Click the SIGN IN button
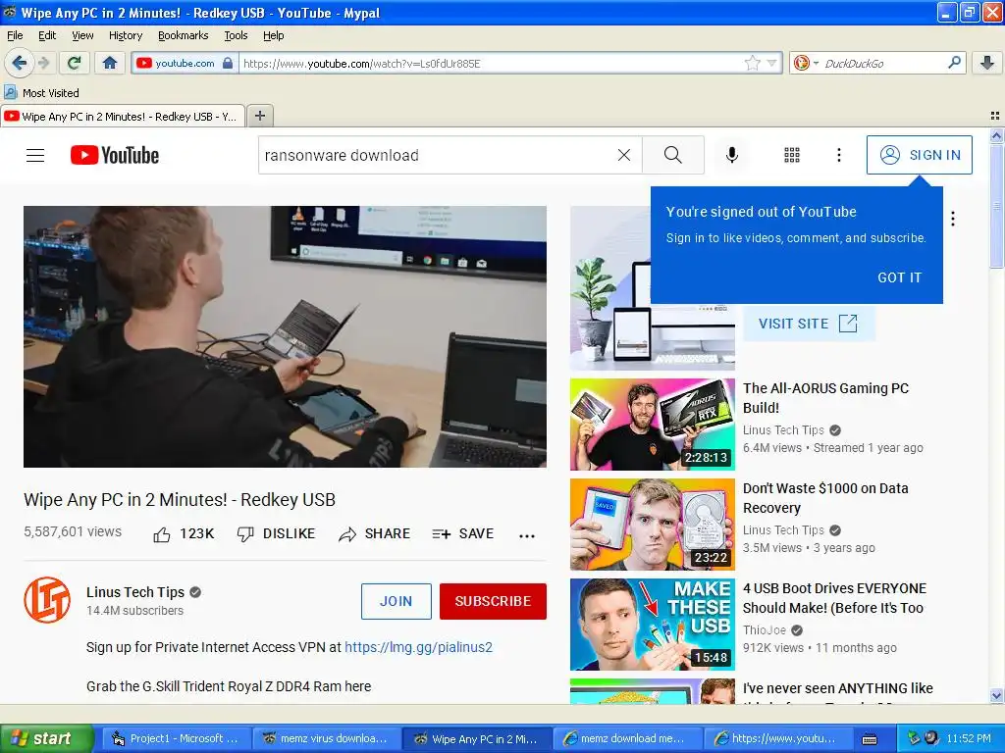This screenshot has height=753, width=1005. tap(919, 155)
